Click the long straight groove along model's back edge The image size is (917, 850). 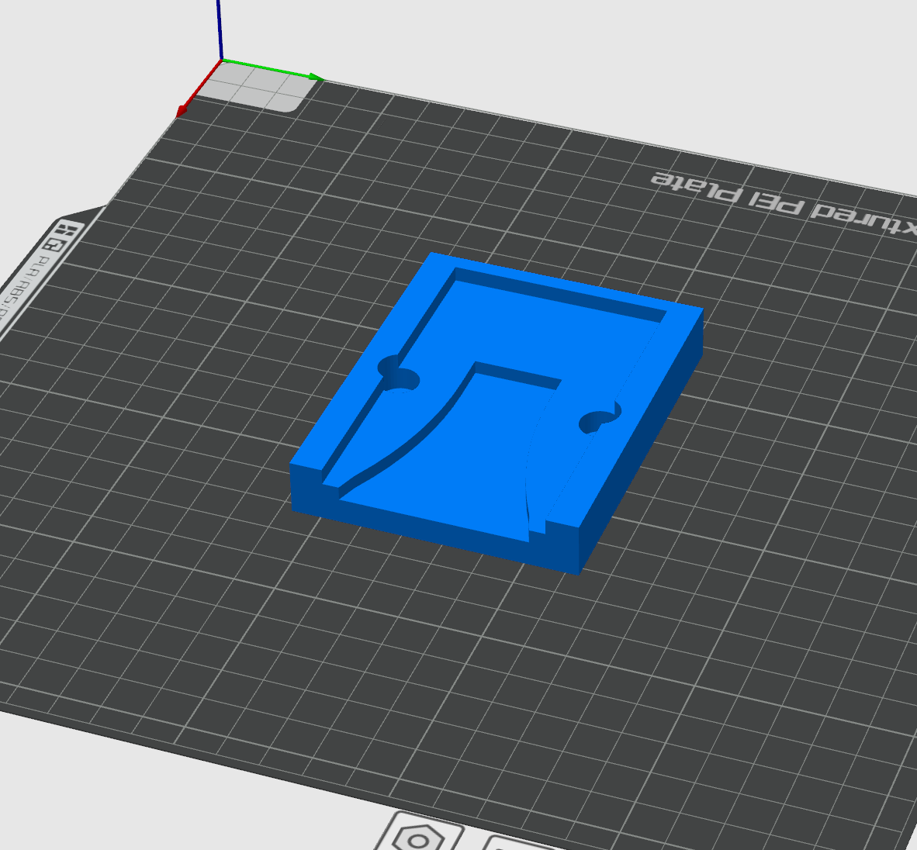click(559, 293)
